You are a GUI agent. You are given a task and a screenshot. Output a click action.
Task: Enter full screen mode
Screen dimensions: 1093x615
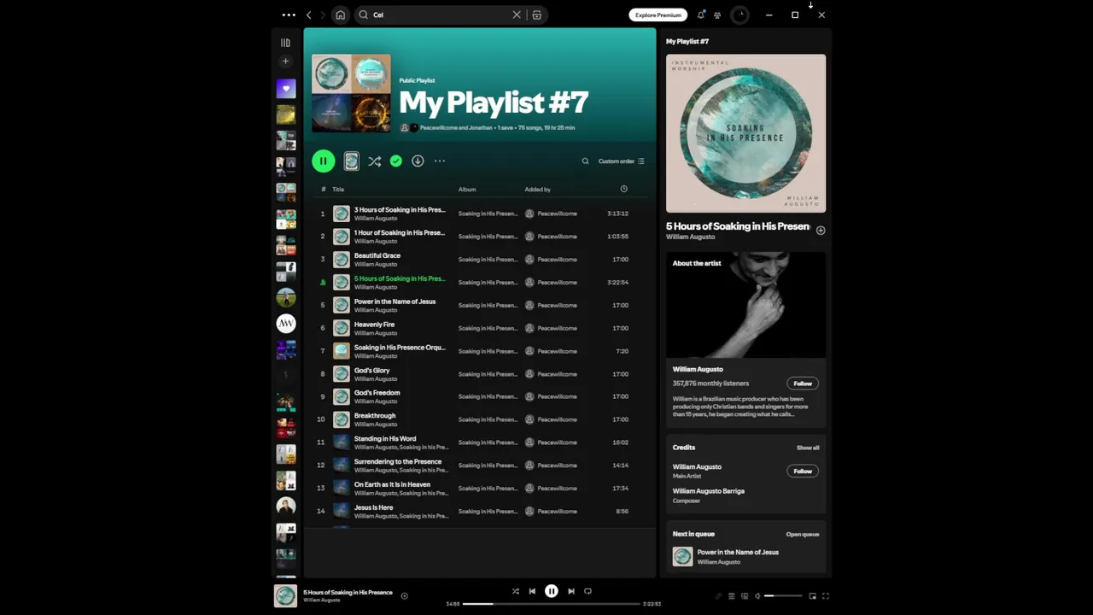coord(826,596)
